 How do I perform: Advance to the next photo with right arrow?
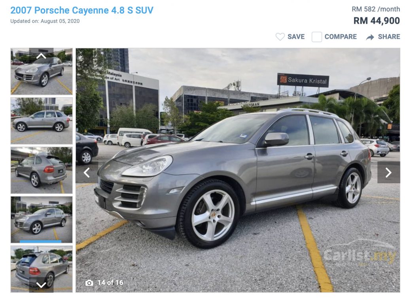pos(388,172)
